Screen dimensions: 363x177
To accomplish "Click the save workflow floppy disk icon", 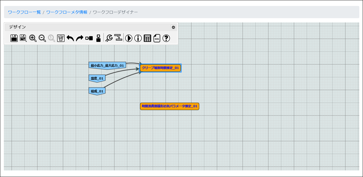I will coord(14,38).
